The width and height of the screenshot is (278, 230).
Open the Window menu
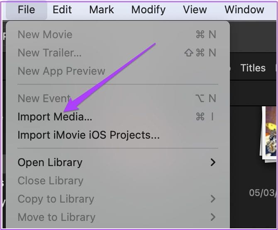click(x=244, y=10)
